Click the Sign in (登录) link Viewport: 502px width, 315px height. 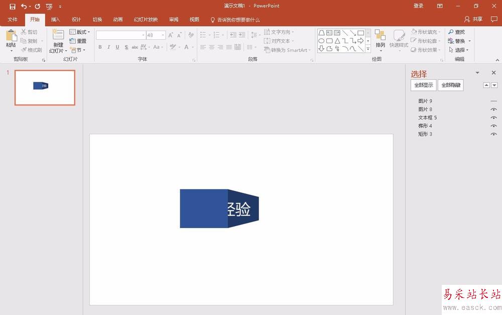click(419, 6)
